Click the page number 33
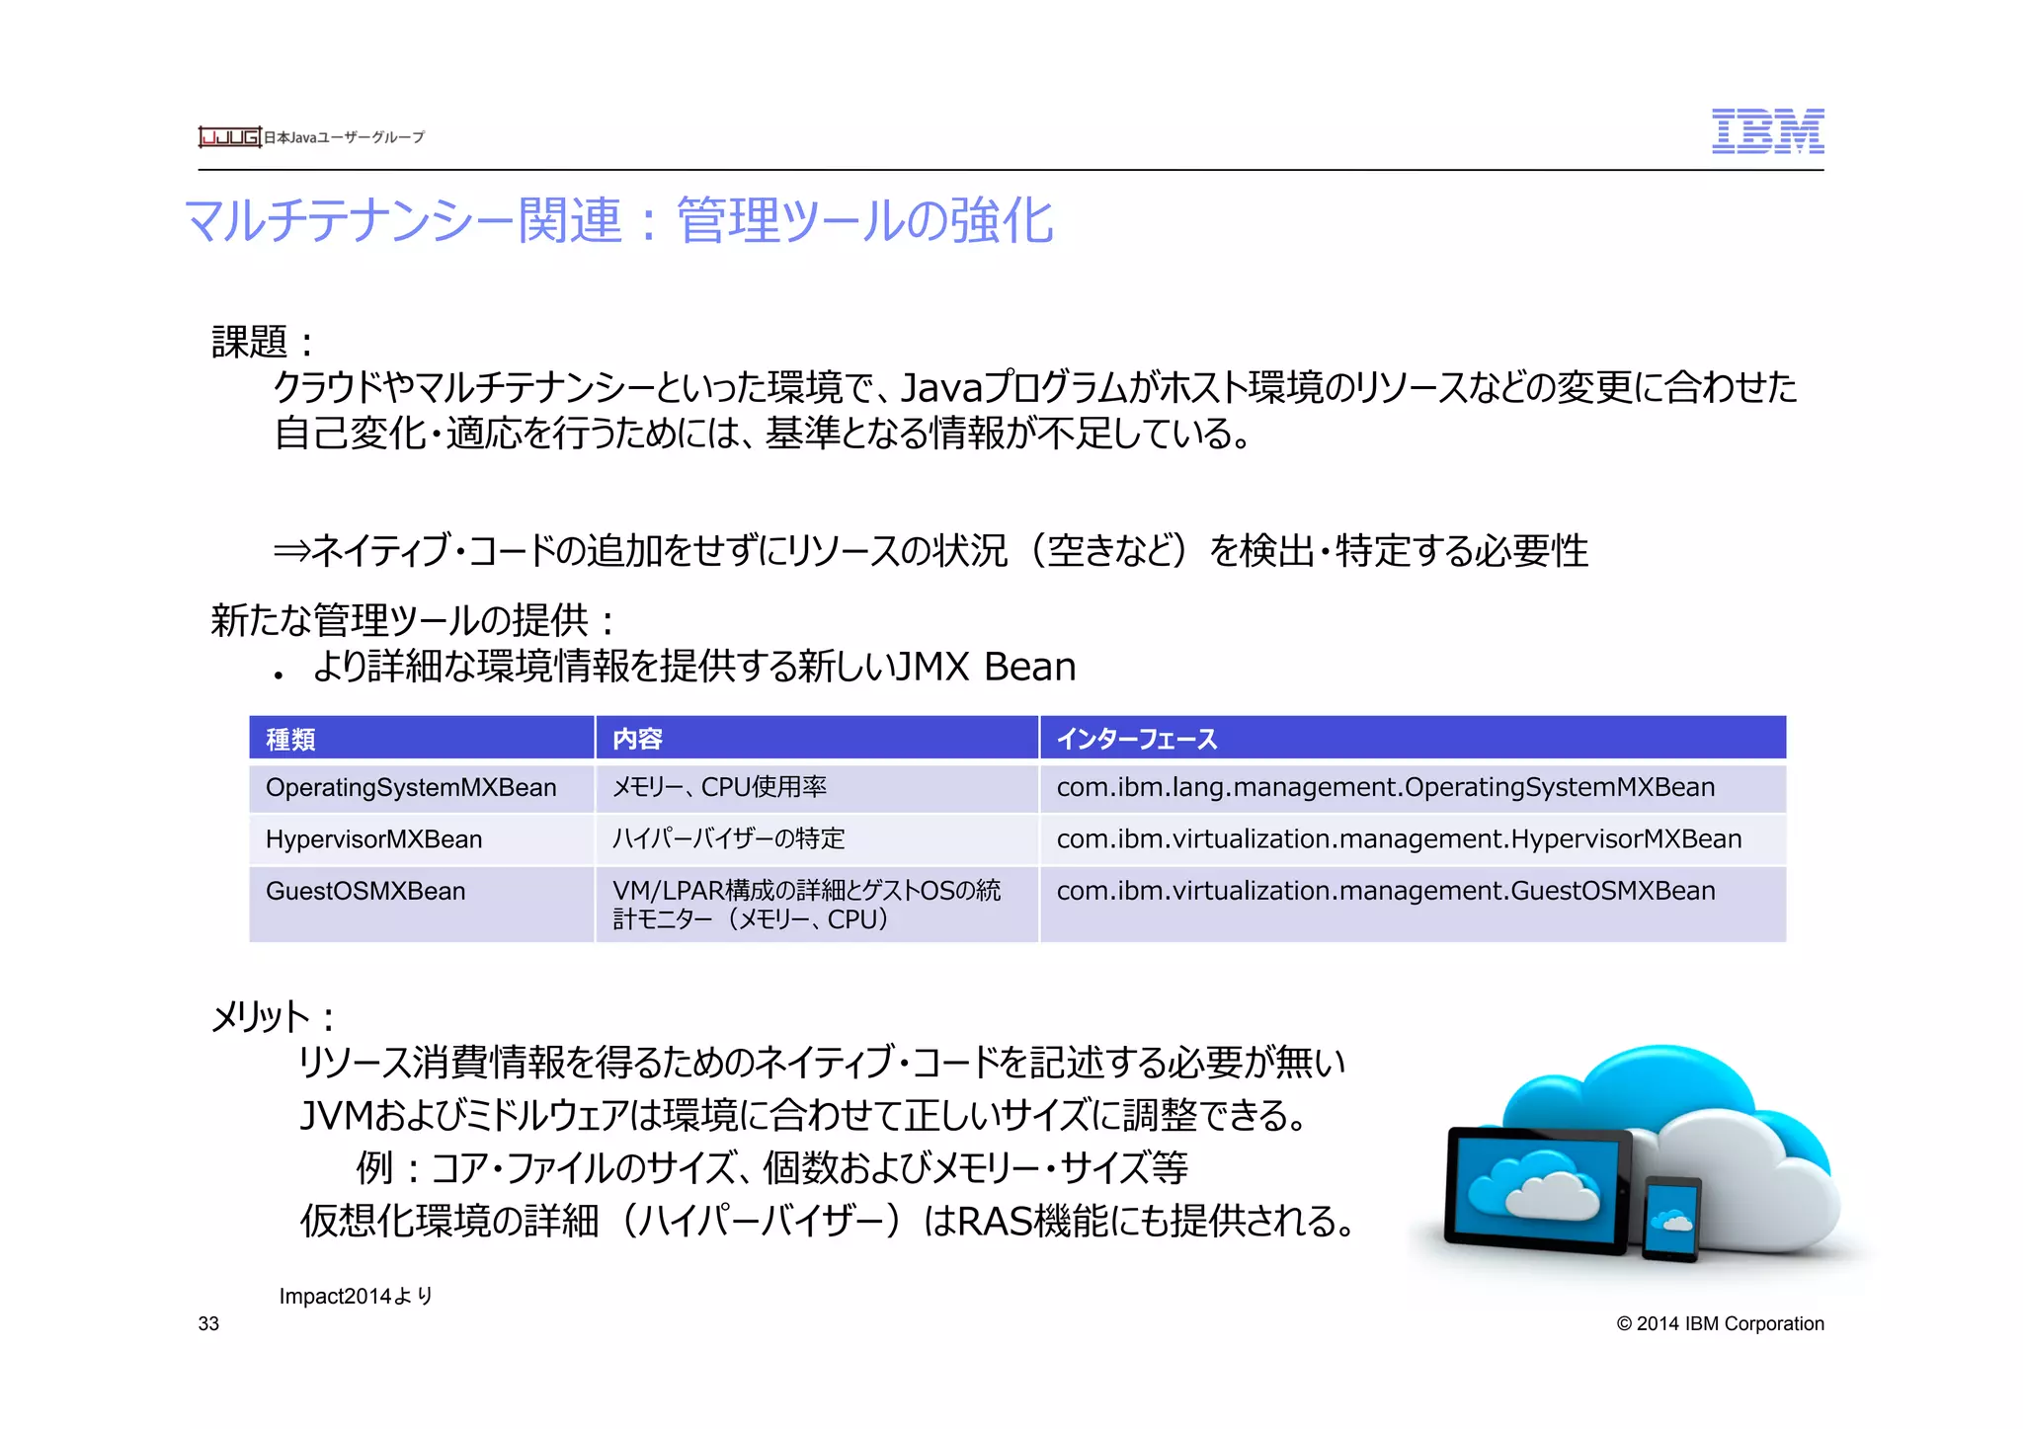 [x=208, y=1323]
